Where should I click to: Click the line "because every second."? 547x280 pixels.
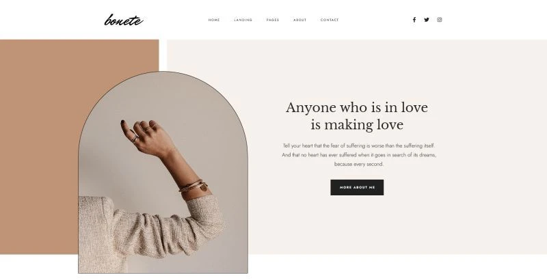(358, 164)
